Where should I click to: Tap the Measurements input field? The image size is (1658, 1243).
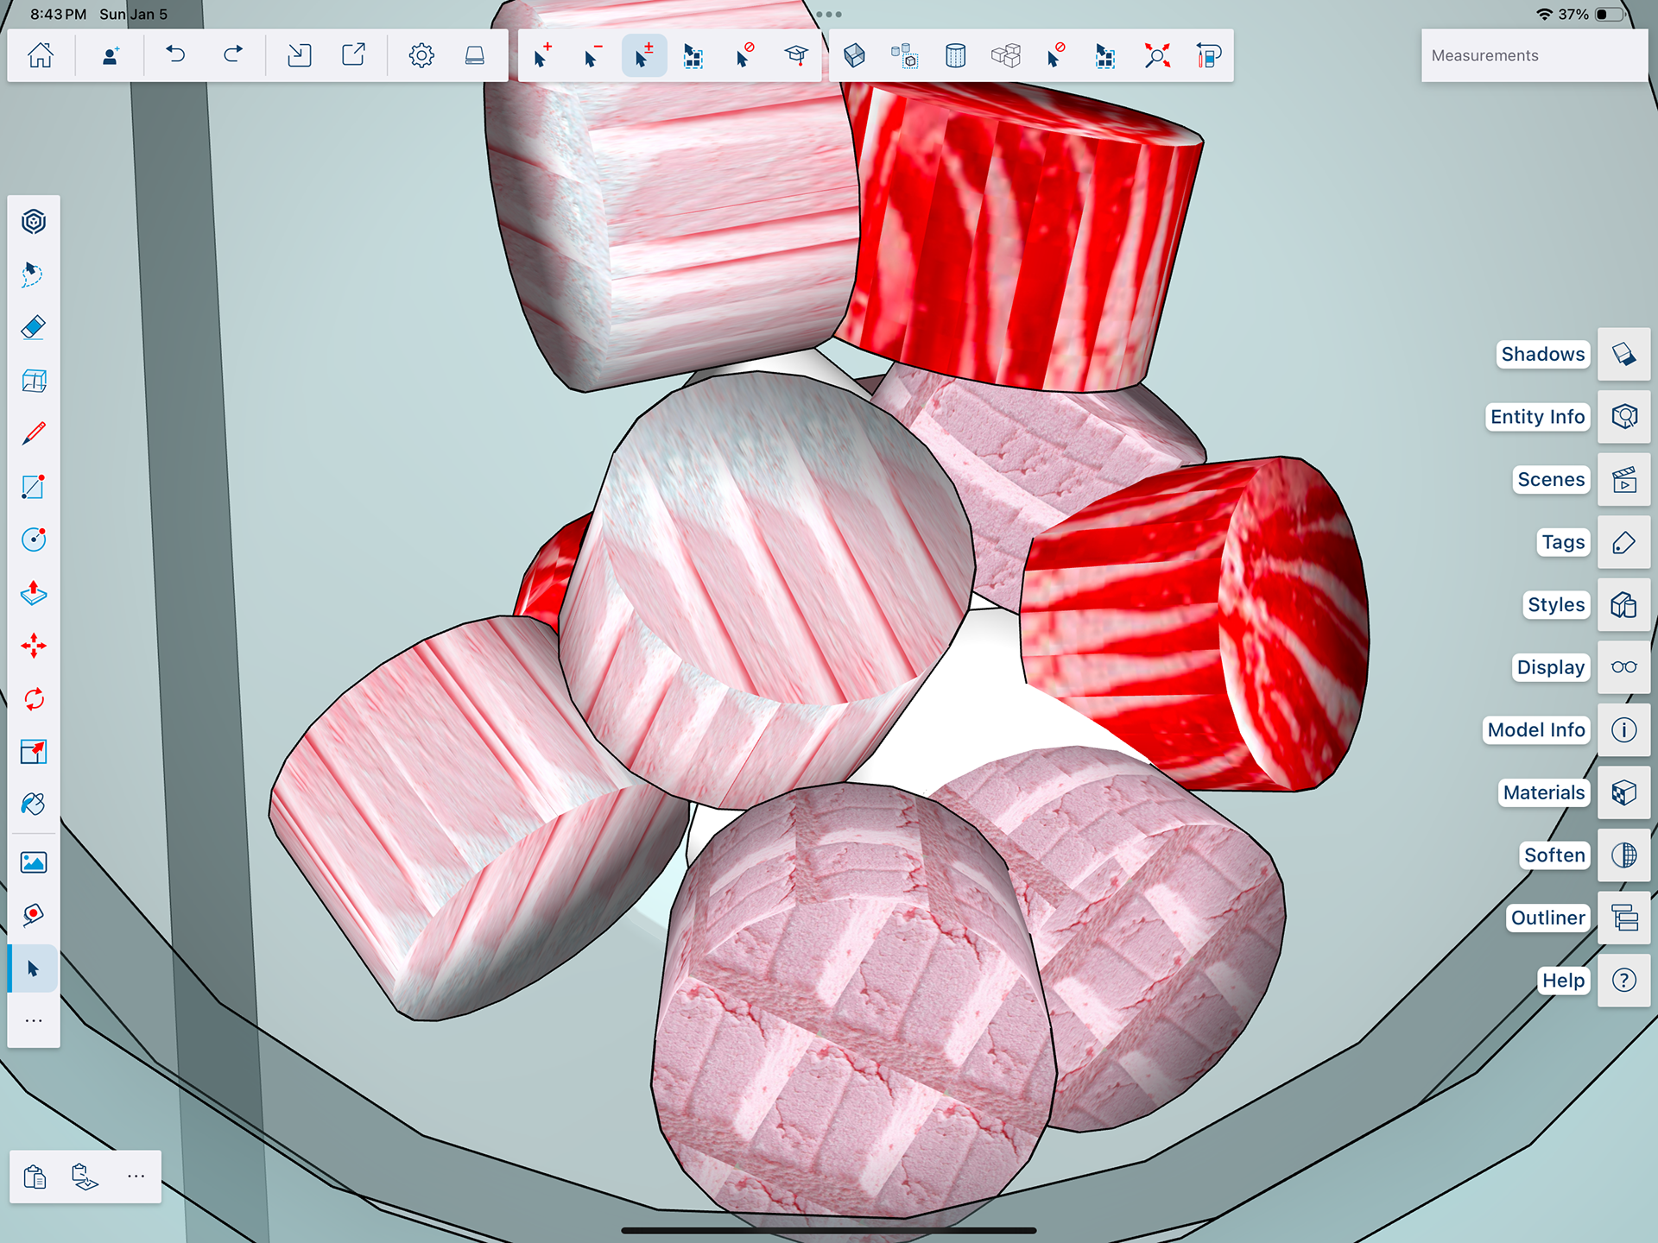tap(1534, 56)
